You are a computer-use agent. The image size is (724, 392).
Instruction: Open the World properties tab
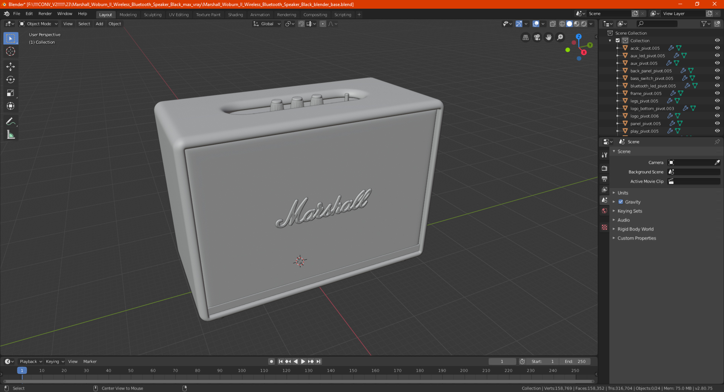pyautogui.click(x=604, y=211)
